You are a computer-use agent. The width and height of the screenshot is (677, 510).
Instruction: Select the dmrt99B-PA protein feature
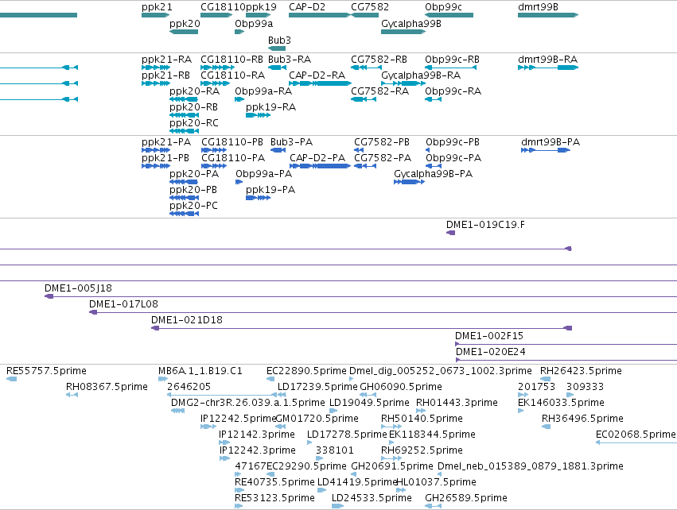[x=546, y=150]
